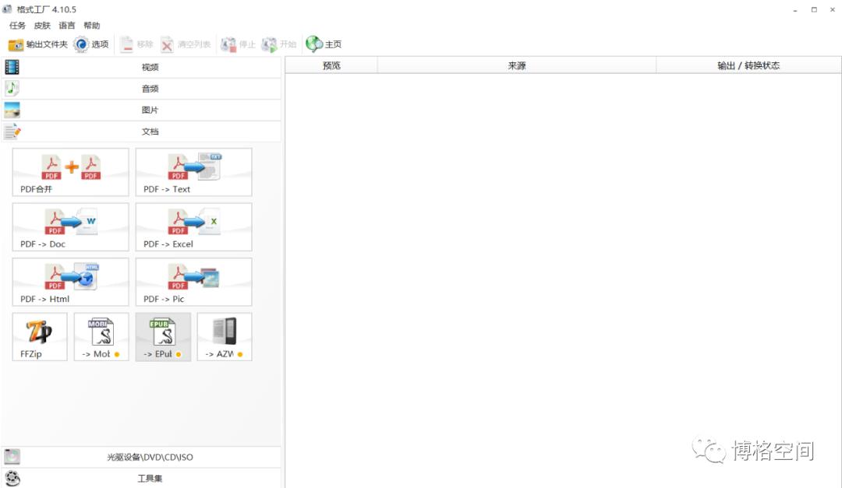
Task: Select the PDF -> Excel converter
Action: [194, 226]
